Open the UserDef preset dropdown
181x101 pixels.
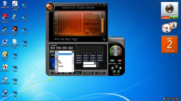coord(95,63)
